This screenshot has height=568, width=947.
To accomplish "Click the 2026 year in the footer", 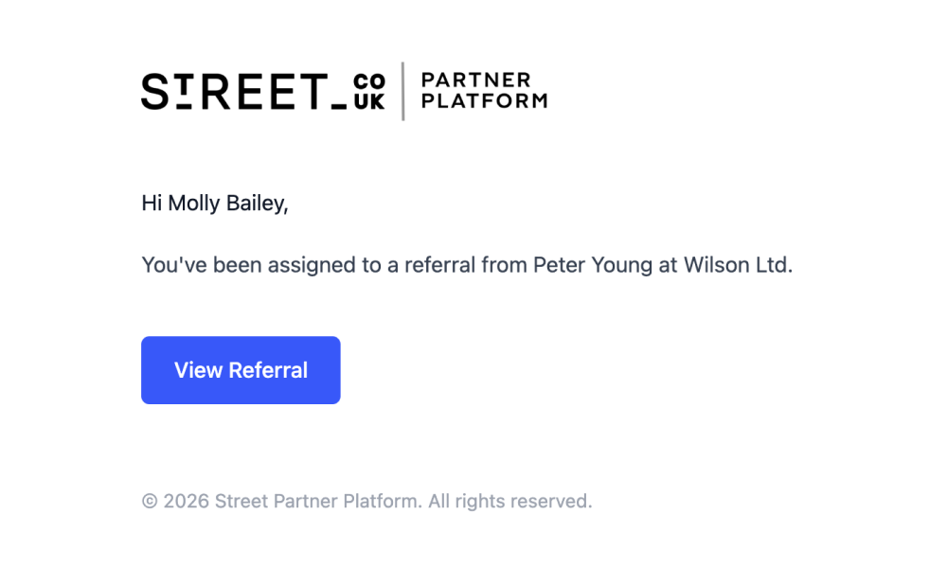I will pyautogui.click(x=187, y=502).
